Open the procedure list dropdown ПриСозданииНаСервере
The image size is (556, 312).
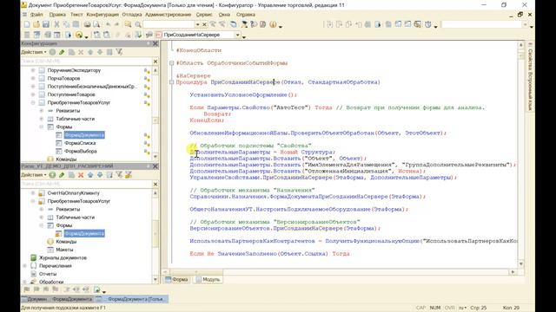237,35
